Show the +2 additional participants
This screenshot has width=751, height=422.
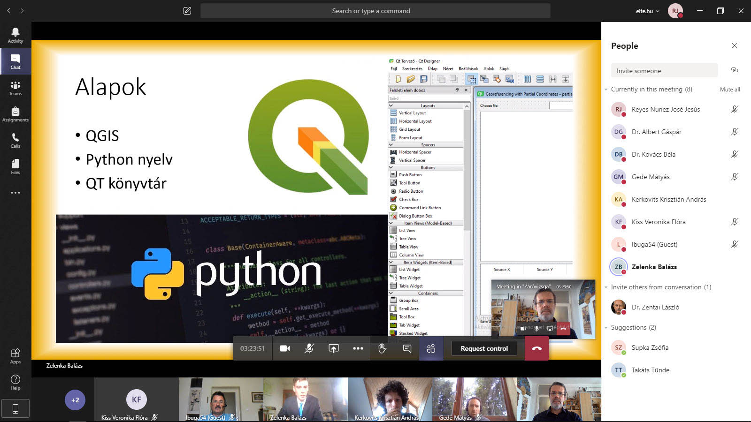point(75,400)
